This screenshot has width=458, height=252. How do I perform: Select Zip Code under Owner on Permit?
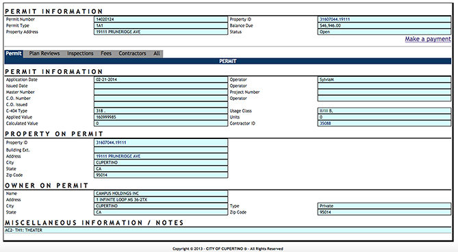tap(384, 212)
